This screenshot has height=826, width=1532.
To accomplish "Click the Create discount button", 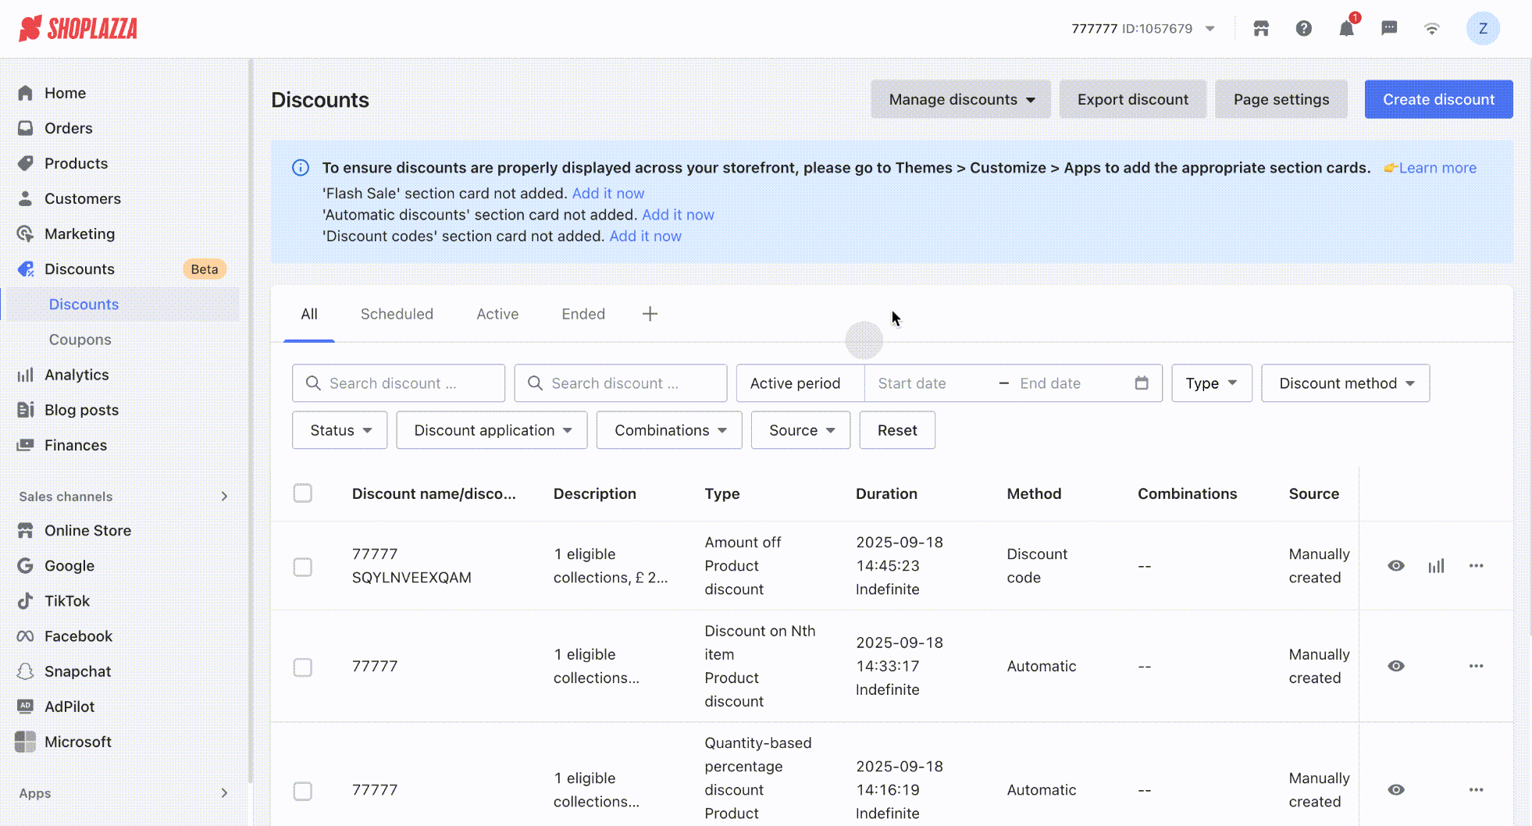I will click(1438, 100).
